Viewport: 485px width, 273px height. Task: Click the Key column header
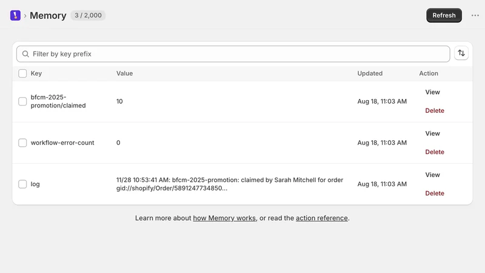click(36, 73)
